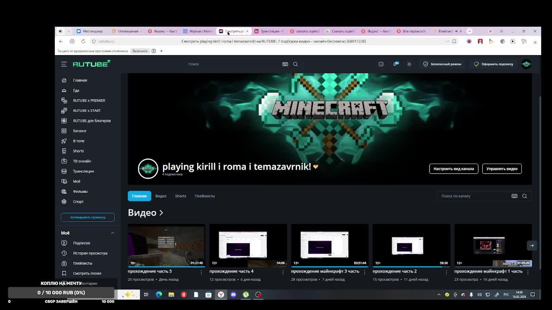Click the Поиск по каналу field
Screen dimensions: 552x310
coord(474,196)
